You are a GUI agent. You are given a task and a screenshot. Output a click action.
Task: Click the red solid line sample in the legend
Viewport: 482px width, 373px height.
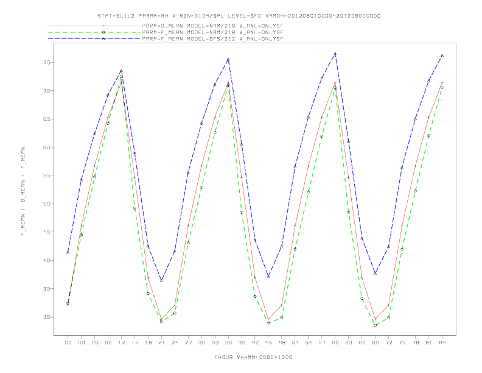pyautogui.click(x=94, y=26)
